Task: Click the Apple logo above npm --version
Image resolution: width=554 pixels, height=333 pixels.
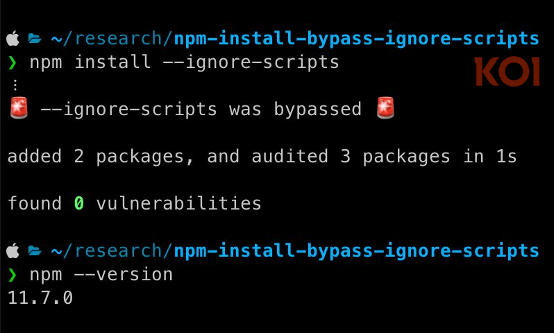Action: point(12,250)
